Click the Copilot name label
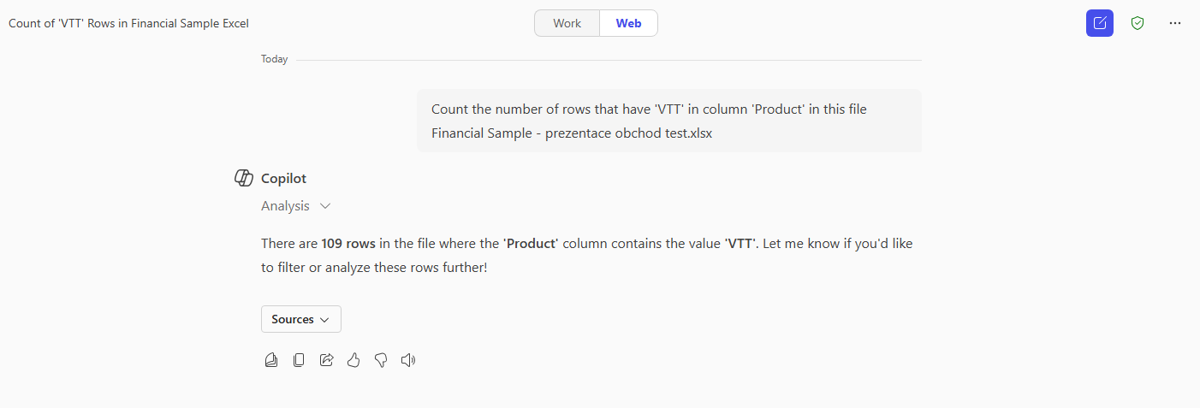Viewport: 1200px width, 408px height. (x=283, y=179)
